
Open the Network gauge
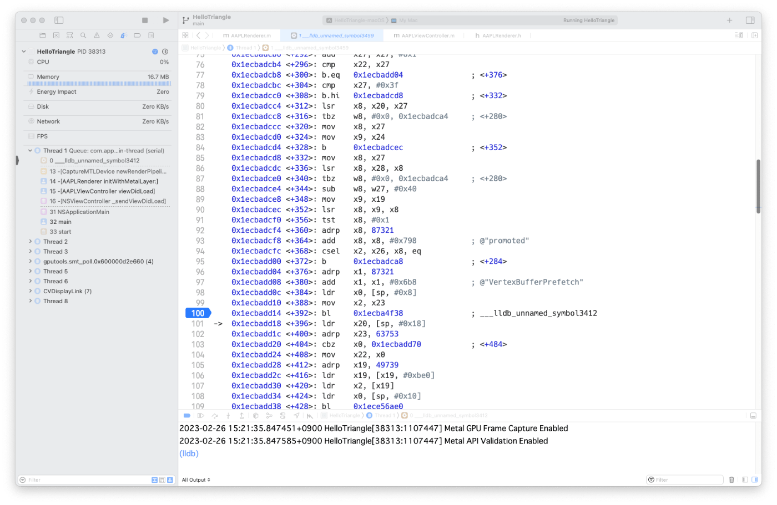point(99,121)
